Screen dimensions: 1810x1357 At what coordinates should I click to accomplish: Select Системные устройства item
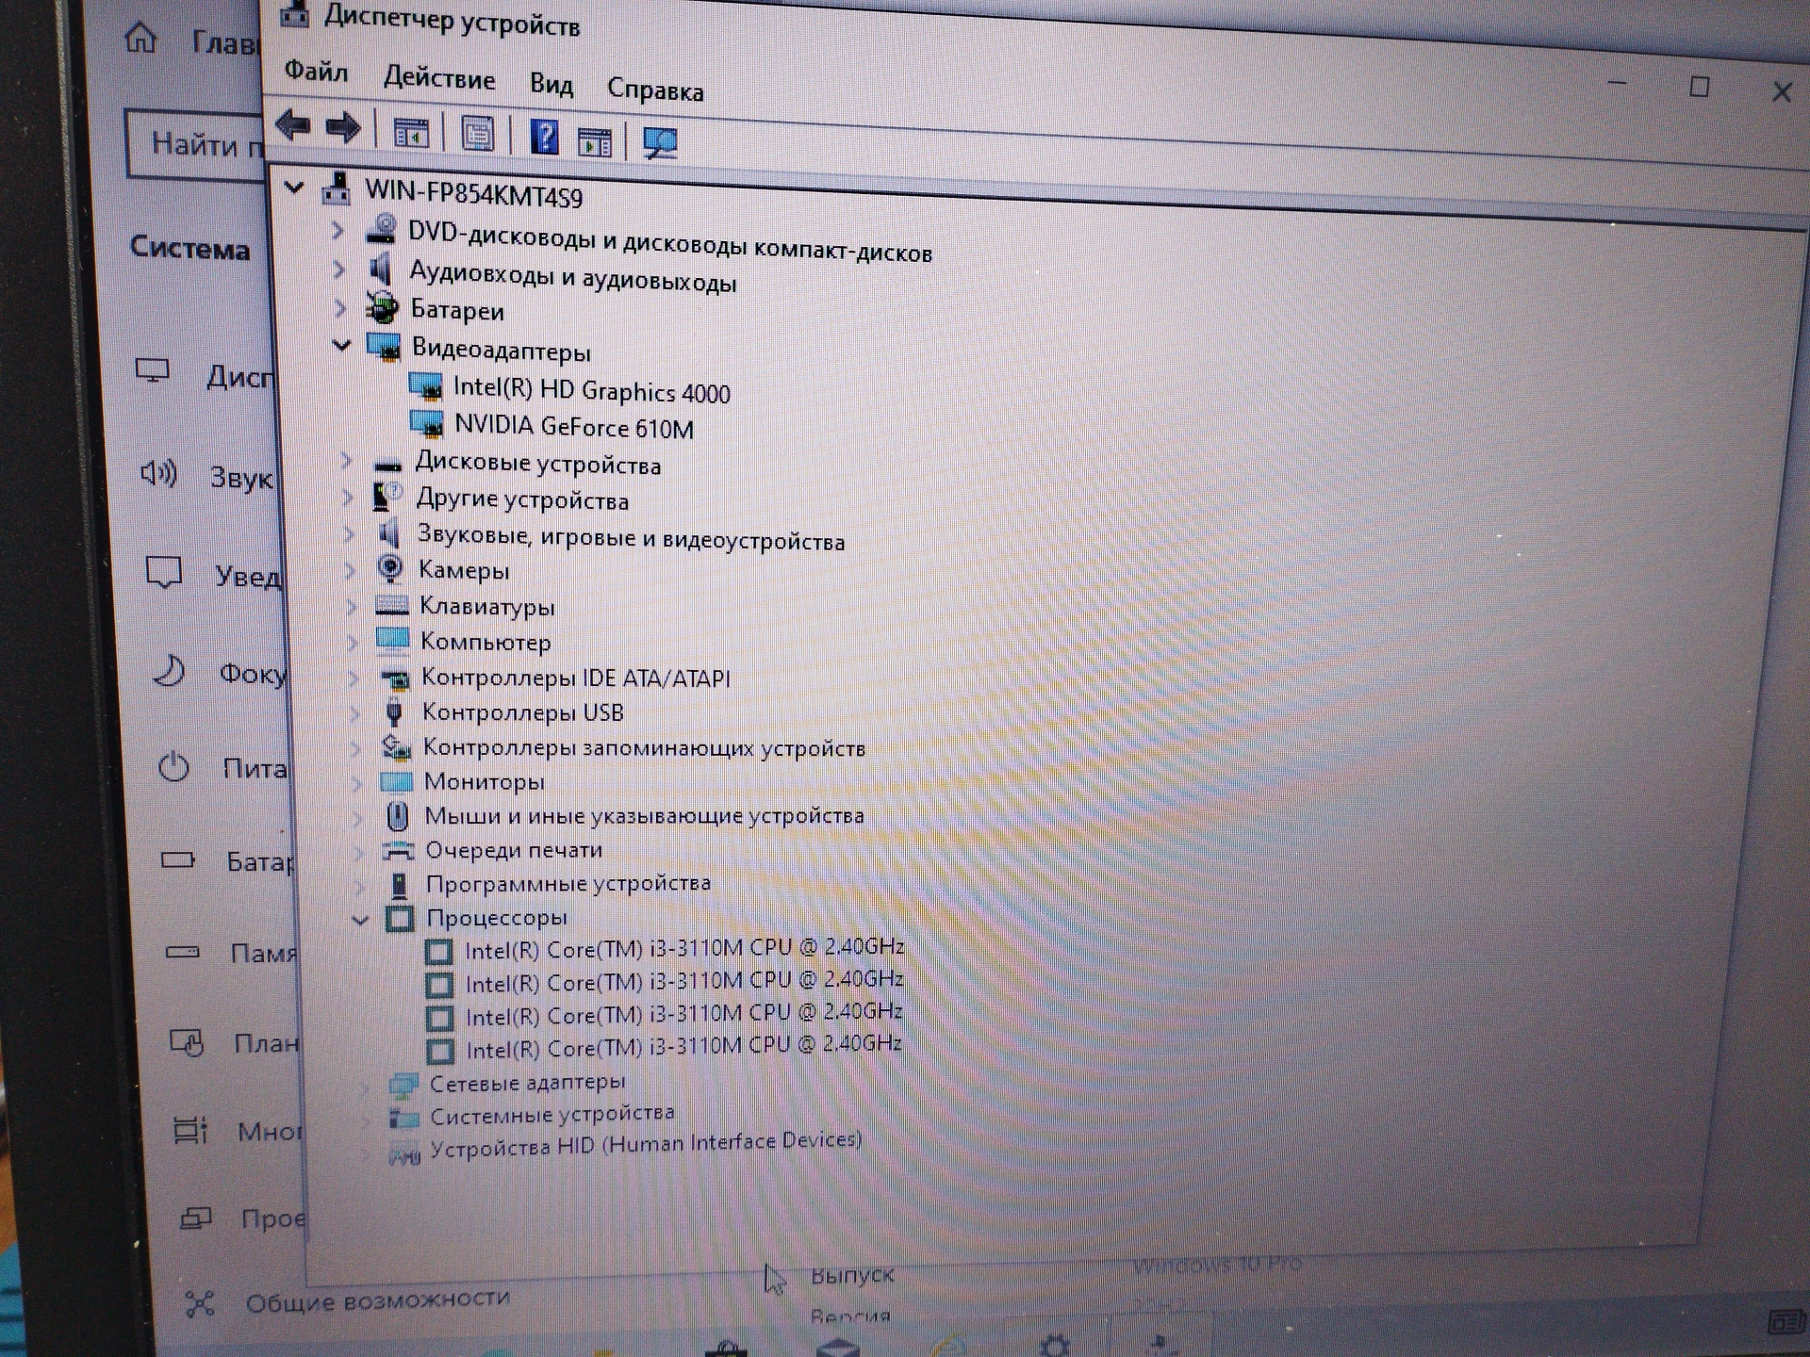pyautogui.click(x=551, y=1115)
